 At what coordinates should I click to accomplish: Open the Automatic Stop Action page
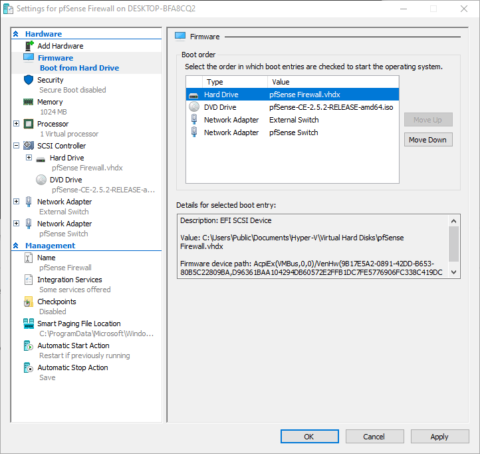click(72, 367)
